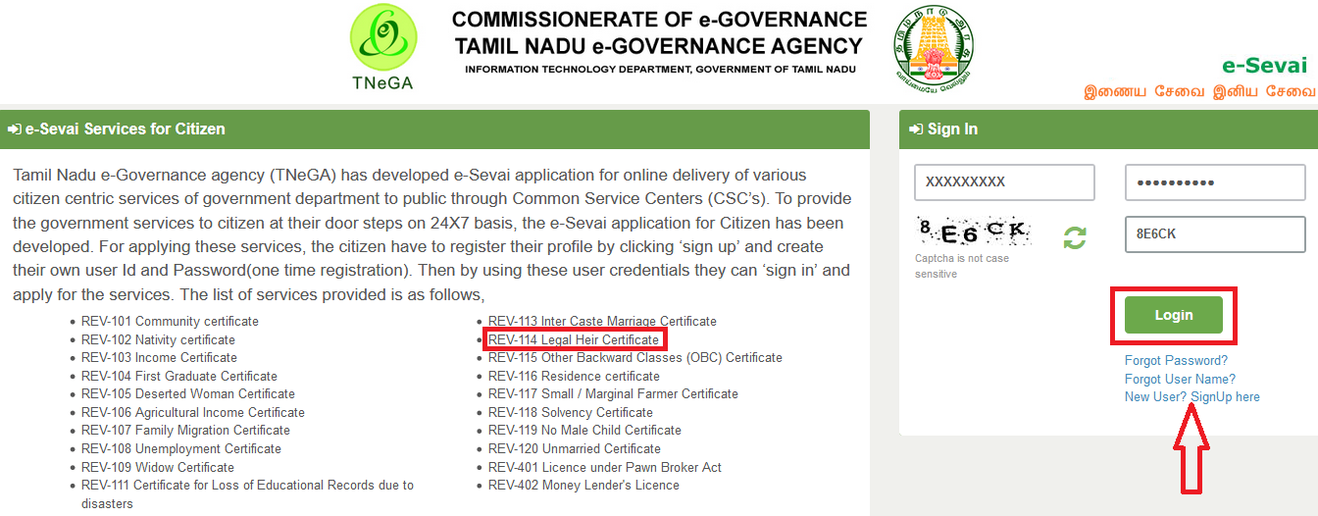The width and height of the screenshot is (1318, 516).
Task: Open REV-119 No Male Child Certificate
Action: click(x=584, y=430)
